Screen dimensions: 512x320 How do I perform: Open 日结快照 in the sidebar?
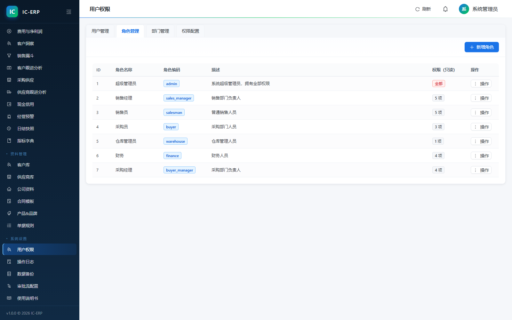40,129
